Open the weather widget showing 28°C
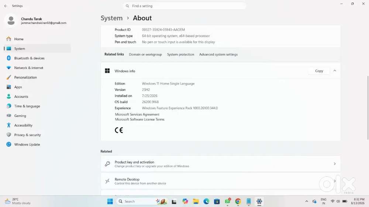 point(18,201)
